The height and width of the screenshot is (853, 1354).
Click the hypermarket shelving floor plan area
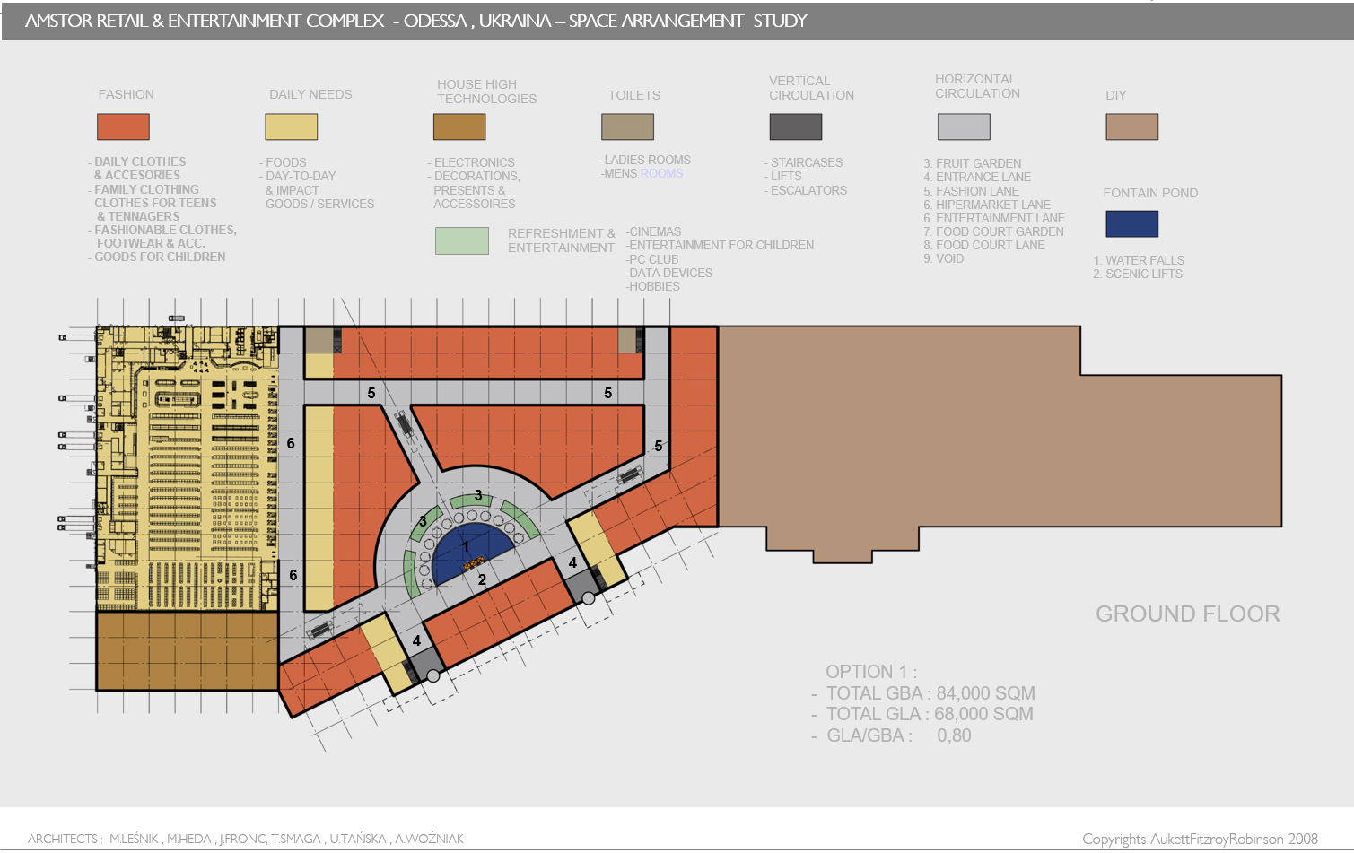click(x=187, y=468)
